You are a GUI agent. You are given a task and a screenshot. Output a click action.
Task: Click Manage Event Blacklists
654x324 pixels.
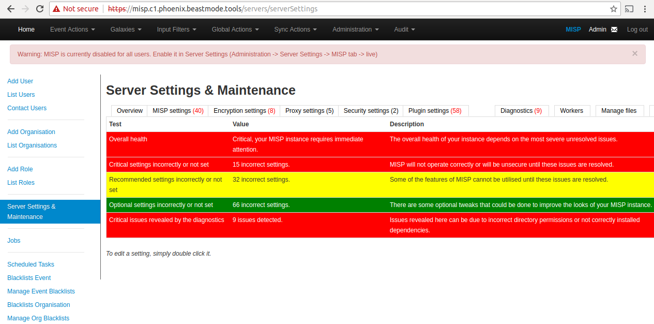pos(41,291)
